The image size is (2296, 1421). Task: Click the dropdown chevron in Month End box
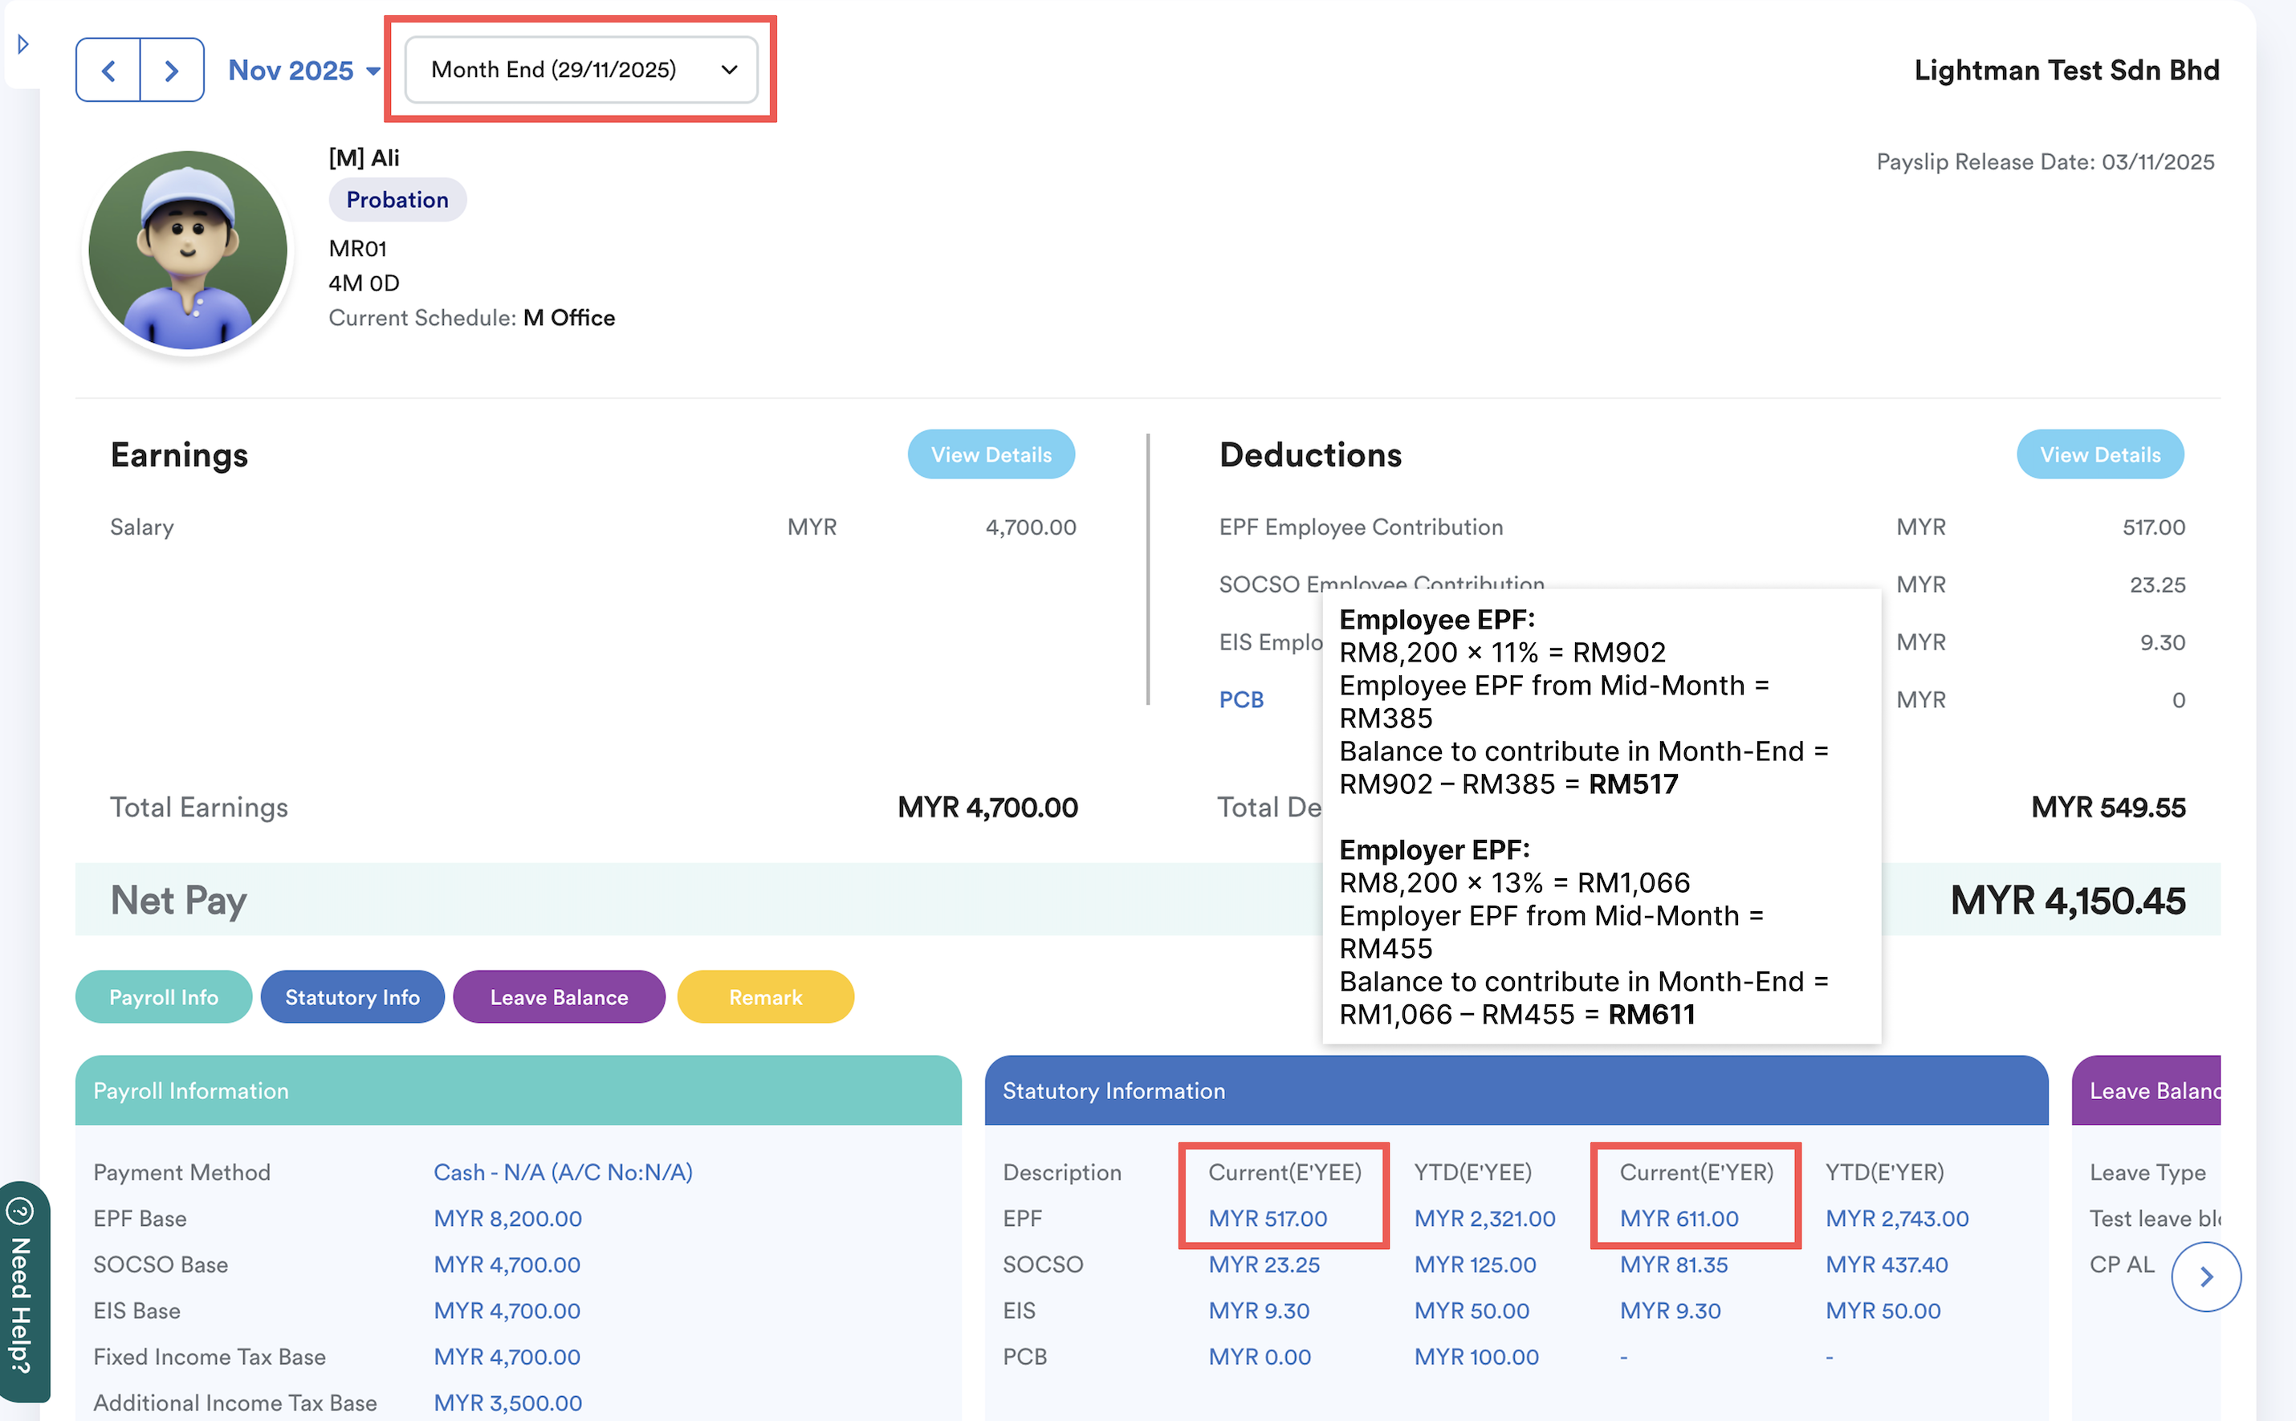pyautogui.click(x=729, y=71)
